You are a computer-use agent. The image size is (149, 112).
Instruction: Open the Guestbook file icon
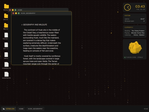point(6,74)
